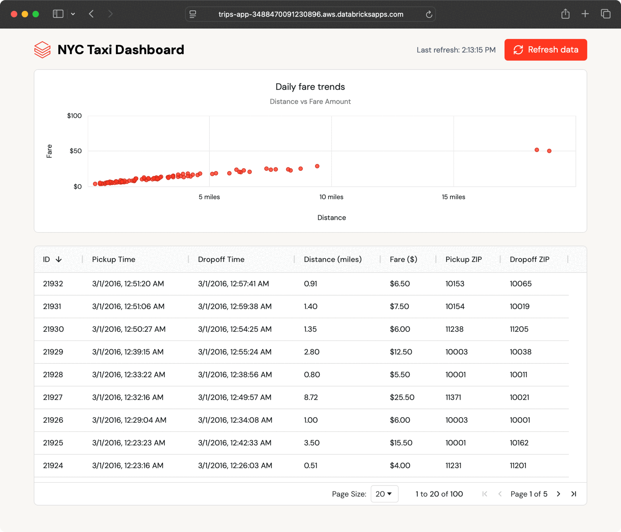
Task: Open the Page Size dropdown
Action: [384, 494]
